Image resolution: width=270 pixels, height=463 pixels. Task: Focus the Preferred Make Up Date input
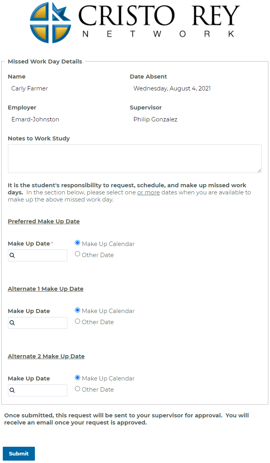point(38,256)
